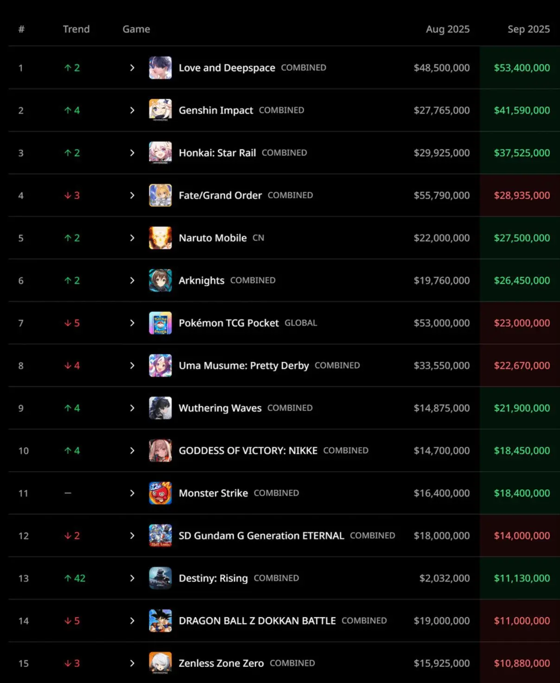Select the Naruto Mobile game icon
Viewport: 560px width, 683px height.
160,238
